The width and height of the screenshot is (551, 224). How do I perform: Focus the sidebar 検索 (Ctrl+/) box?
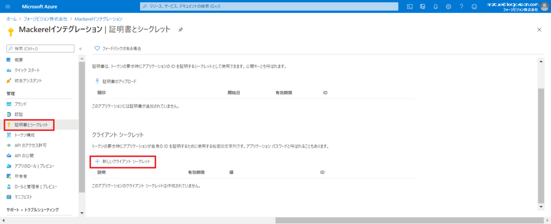pyautogui.click(x=40, y=49)
